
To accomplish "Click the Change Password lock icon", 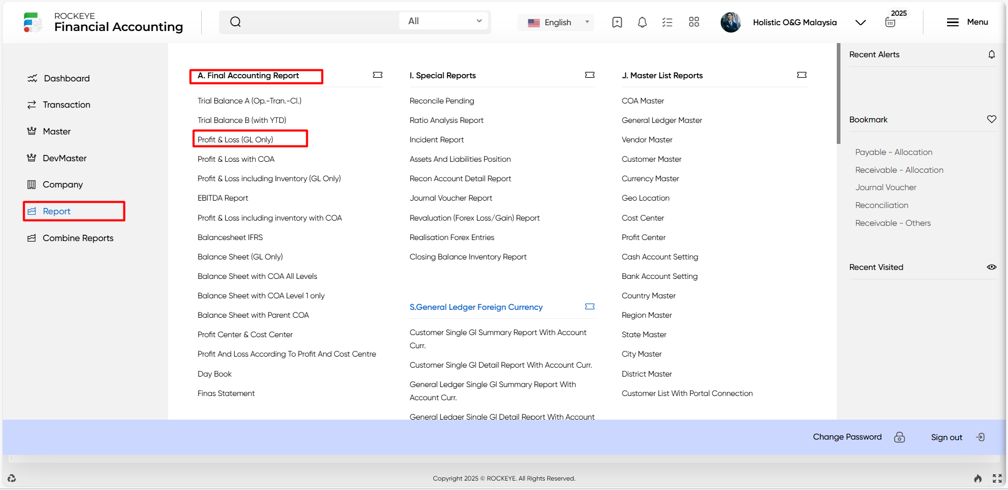I will click(900, 437).
